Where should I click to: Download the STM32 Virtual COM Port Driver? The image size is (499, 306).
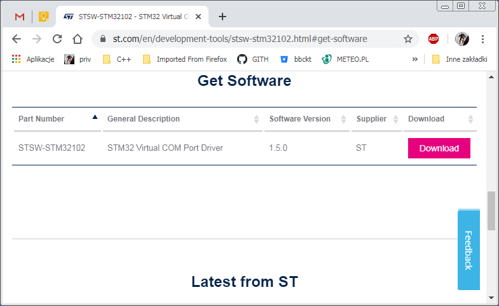point(439,148)
